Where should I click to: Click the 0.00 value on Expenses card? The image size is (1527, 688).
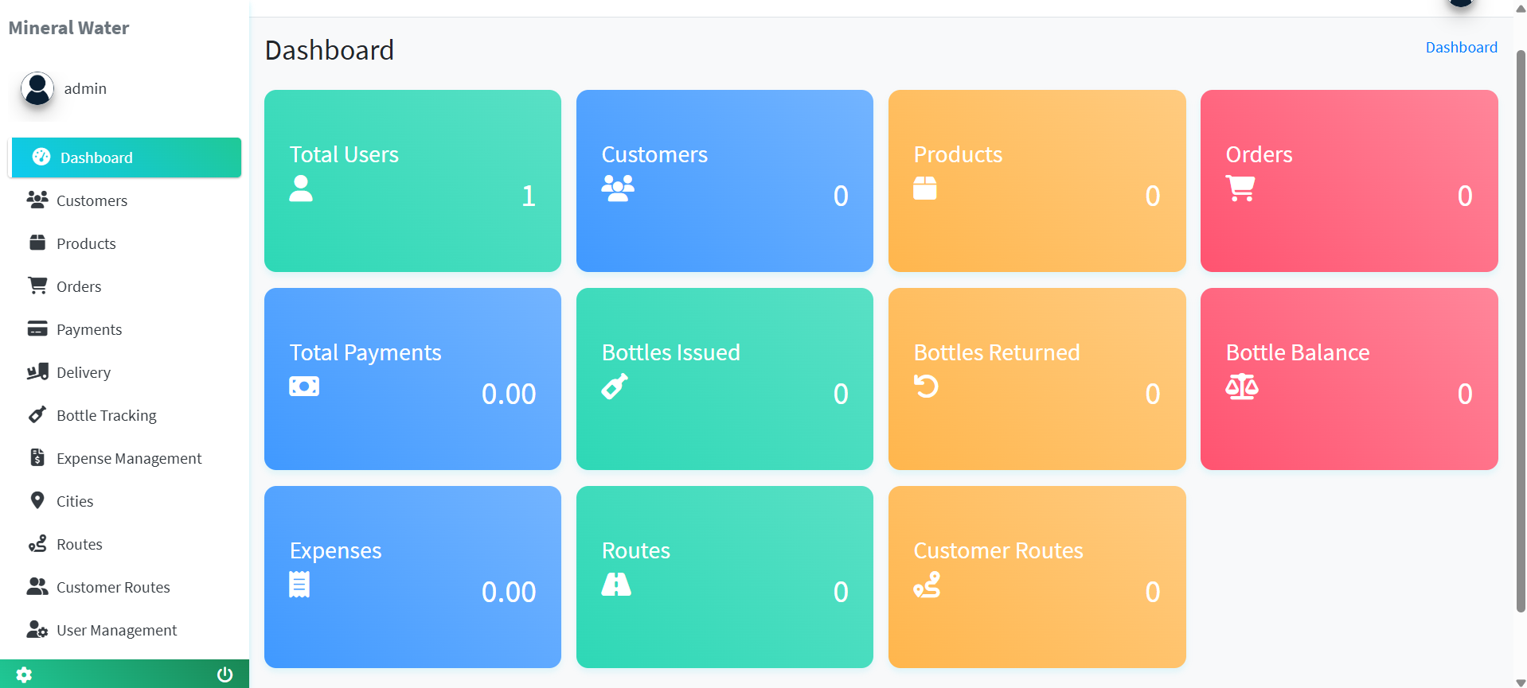pyautogui.click(x=509, y=592)
